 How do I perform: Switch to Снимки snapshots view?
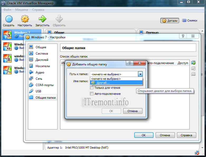coord(190,20)
